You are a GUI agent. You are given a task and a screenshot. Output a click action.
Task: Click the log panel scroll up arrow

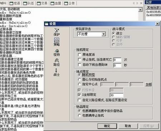coord(140,10)
